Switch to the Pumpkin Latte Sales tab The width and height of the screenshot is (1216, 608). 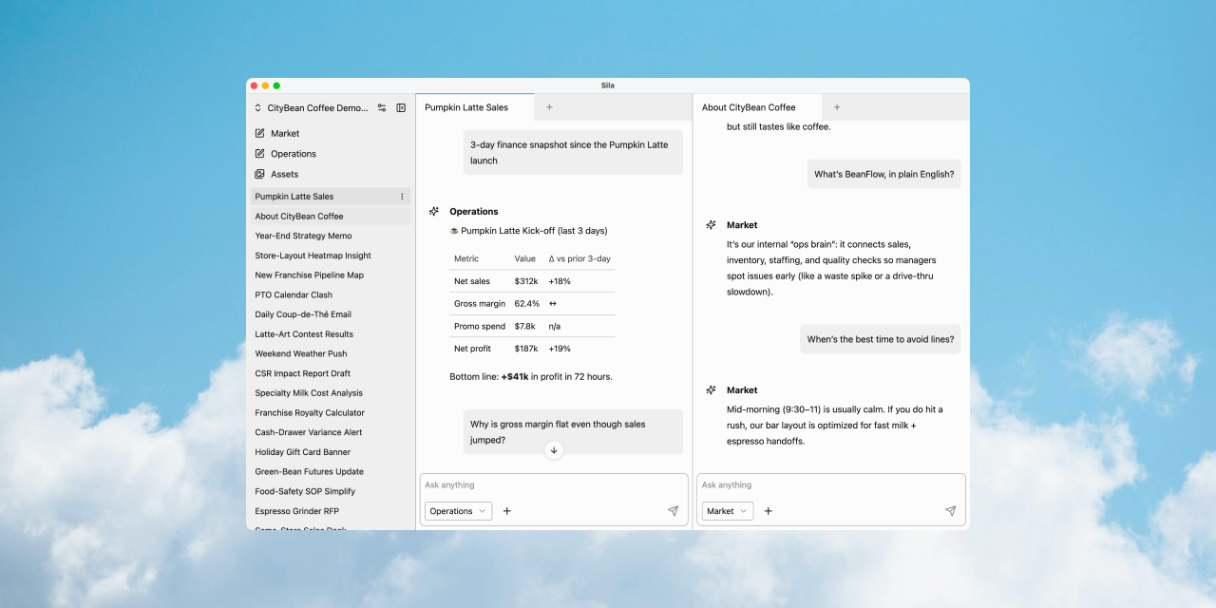pos(466,107)
